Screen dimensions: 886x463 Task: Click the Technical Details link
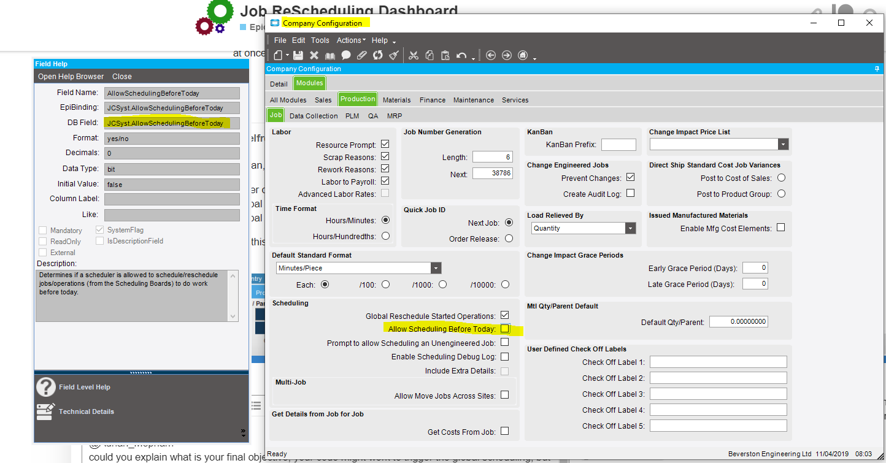87,411
